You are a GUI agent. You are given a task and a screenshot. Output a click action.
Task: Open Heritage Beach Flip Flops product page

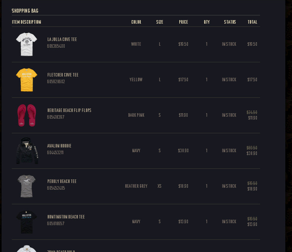69,110
